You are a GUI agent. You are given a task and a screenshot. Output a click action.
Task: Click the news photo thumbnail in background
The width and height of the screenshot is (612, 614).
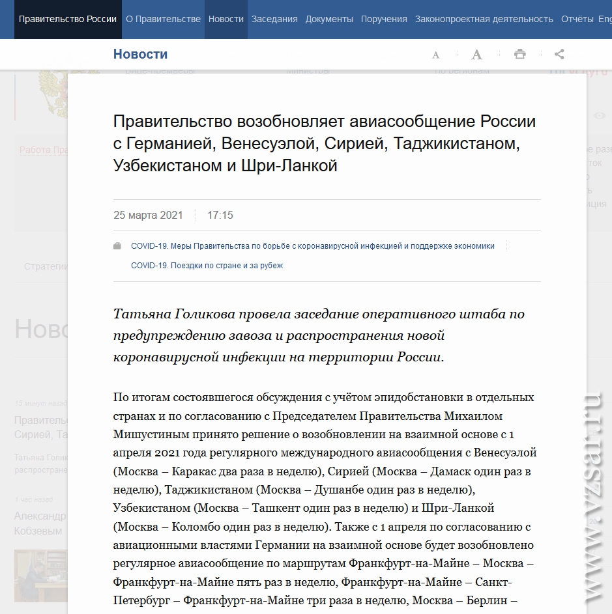coord(41,576)
